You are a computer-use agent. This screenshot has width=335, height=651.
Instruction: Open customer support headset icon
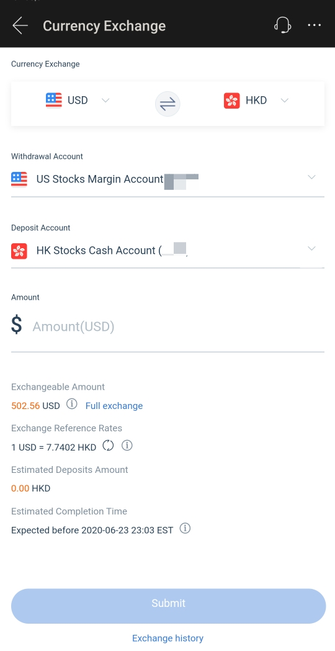click(x=282, y=25)
